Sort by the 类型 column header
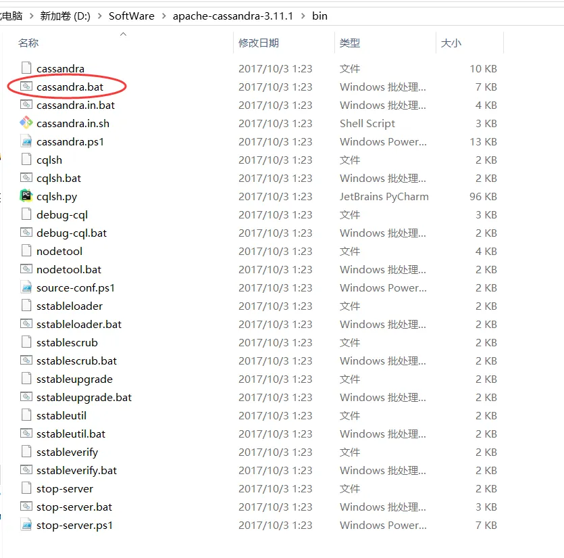Image resolution: width=564 pixels, height=558 pixels. tap(350, 43)
